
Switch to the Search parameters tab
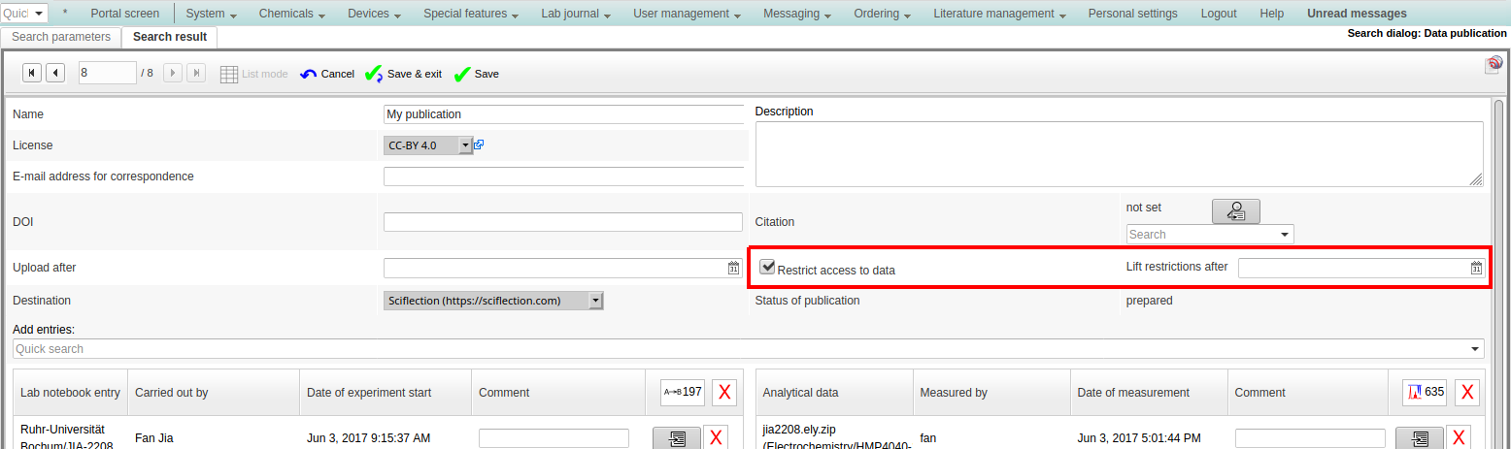point(61,37)
